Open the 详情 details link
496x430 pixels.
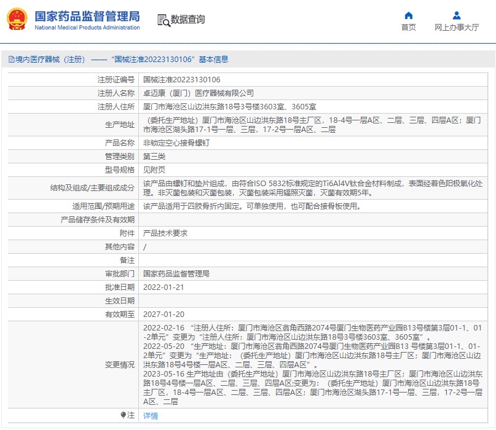pos(150,416)
